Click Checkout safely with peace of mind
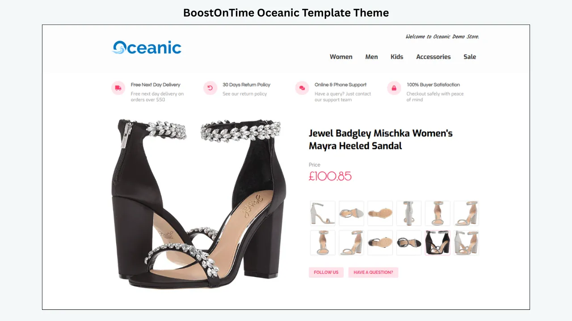572x321 pixels. pos(435,97)
